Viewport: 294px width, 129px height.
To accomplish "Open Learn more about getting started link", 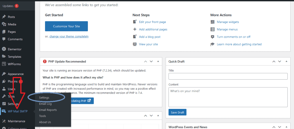I will point(239,44).
